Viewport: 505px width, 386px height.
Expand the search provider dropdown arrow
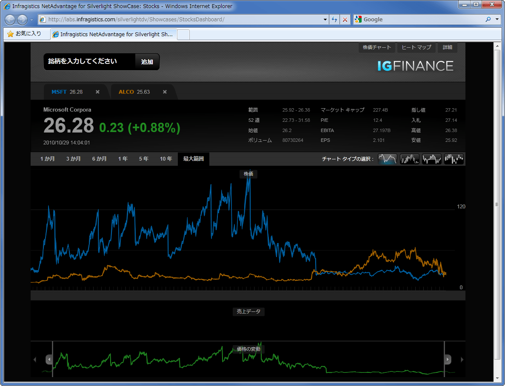497,20
